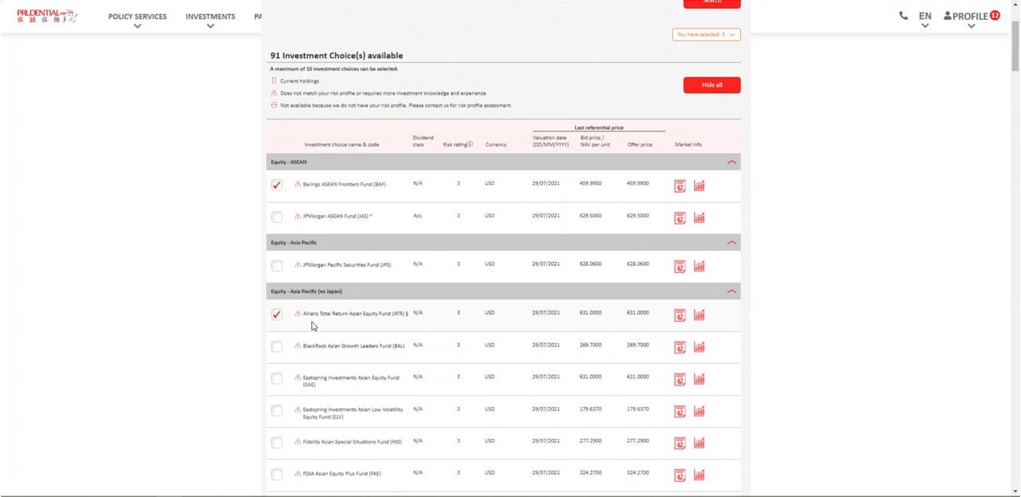This screenshot has width=1021, height=497.
Task: Open the 'You have selected' dropdown
Action: pyautogui.click(x=706, y=34)
